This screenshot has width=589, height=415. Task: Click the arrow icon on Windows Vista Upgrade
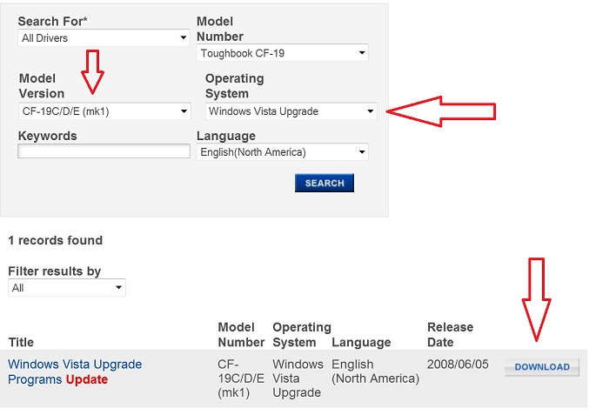[x=370, y=111]
